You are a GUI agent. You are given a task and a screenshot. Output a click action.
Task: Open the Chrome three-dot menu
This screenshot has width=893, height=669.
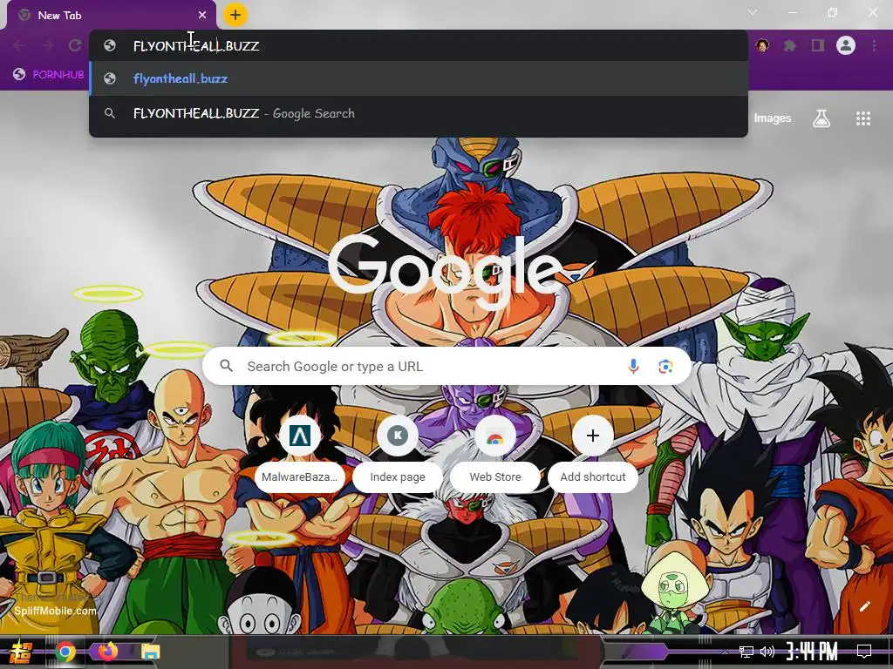(874, 45)
